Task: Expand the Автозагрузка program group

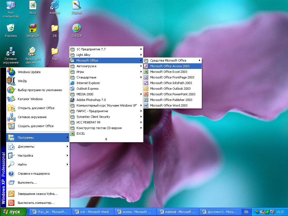Action: [106, 66]
